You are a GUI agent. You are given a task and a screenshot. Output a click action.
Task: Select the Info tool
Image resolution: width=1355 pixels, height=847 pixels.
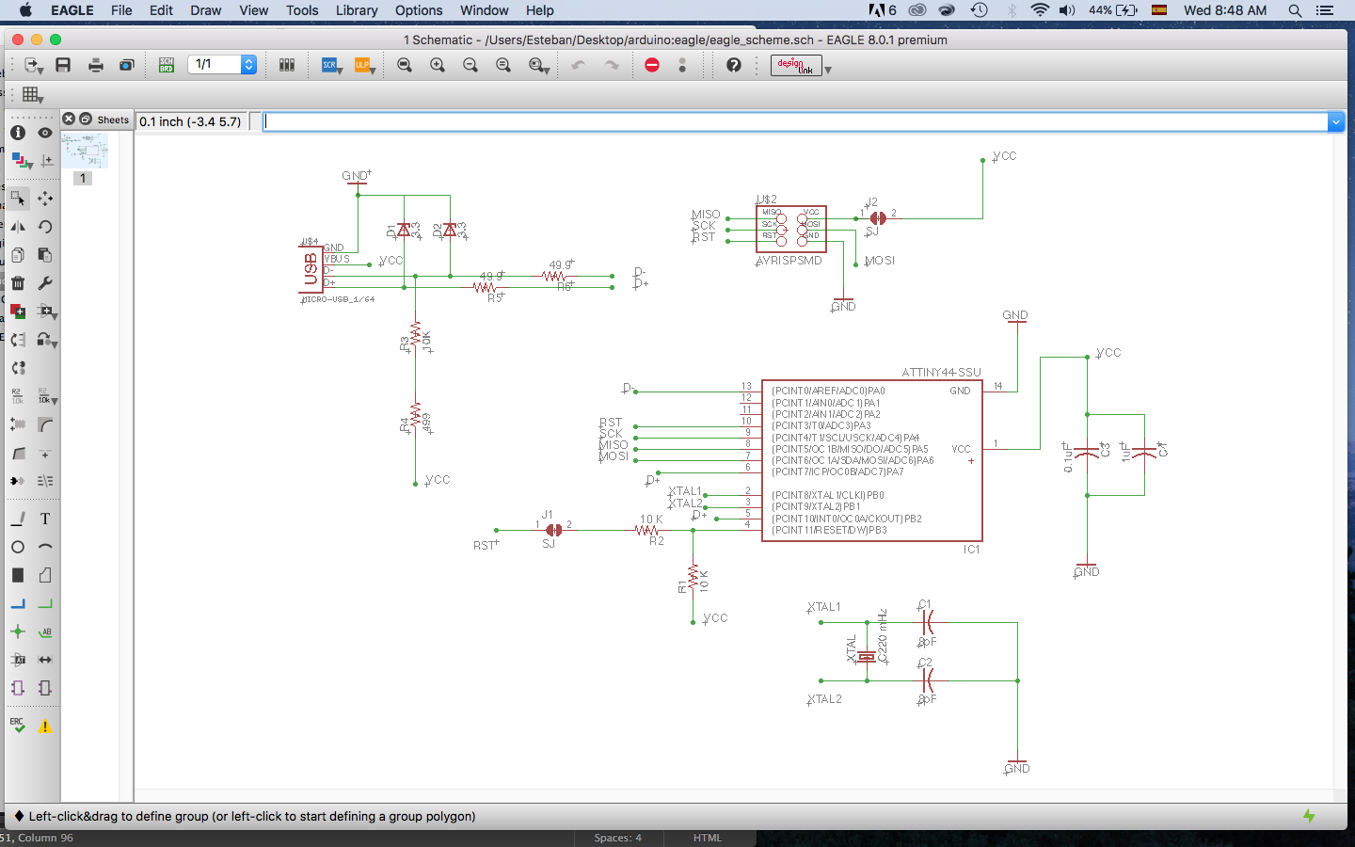(18, 133)
